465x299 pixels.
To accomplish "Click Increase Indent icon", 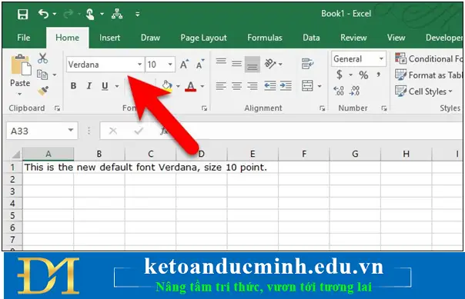I will (286, 86).
